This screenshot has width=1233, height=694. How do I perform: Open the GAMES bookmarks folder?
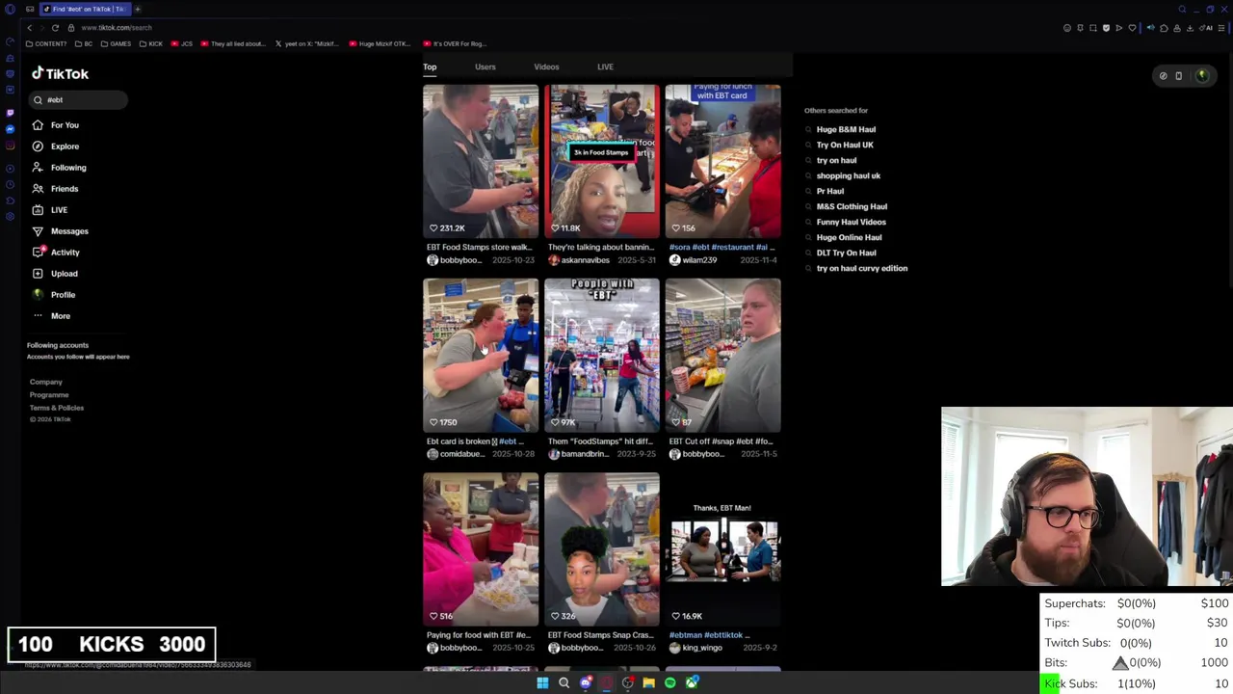pyautogui.click(x=117, y=43)
